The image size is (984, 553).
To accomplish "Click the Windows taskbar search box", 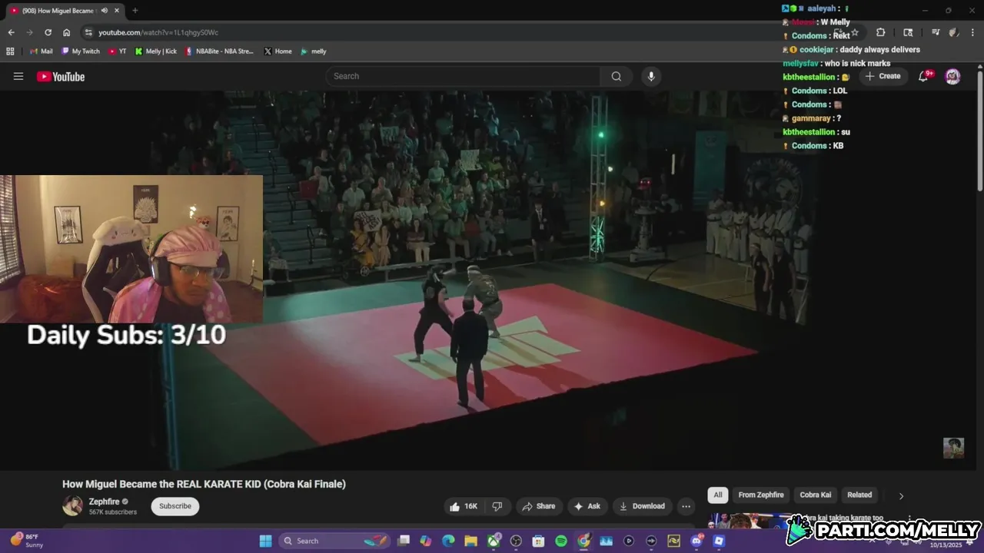I will (335, 541).
